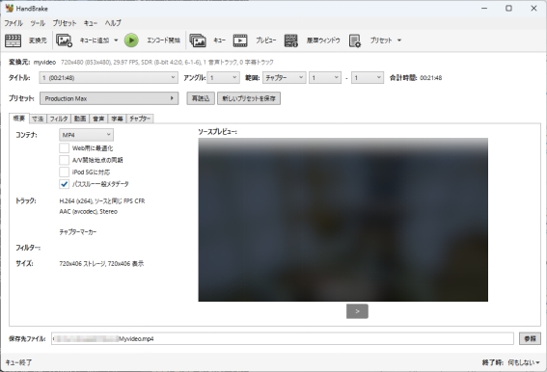547x372 pixels.
Task: Open the MP4 container dropdown
Action: tap(86, 135)
